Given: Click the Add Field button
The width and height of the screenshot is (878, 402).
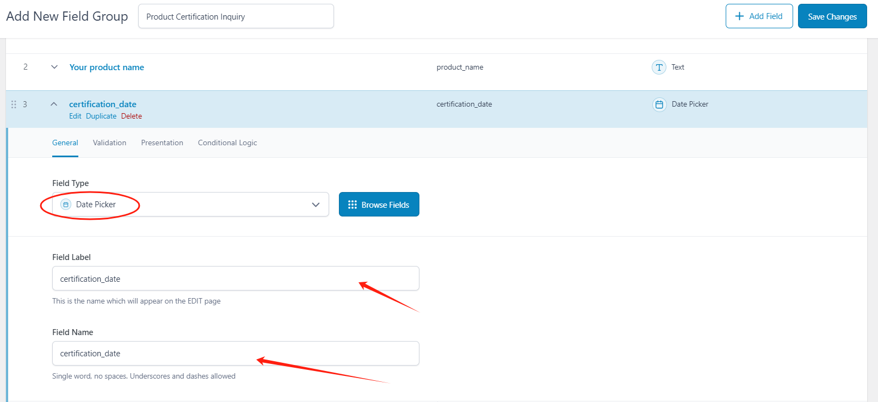Looking at the screenshot, I should (x=759, y=16).
